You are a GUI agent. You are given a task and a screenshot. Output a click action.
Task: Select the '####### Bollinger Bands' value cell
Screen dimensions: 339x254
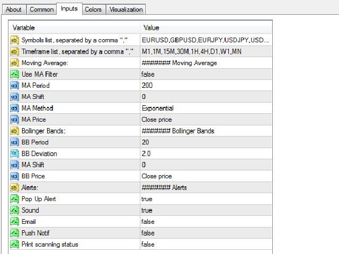tap(206, 131)
